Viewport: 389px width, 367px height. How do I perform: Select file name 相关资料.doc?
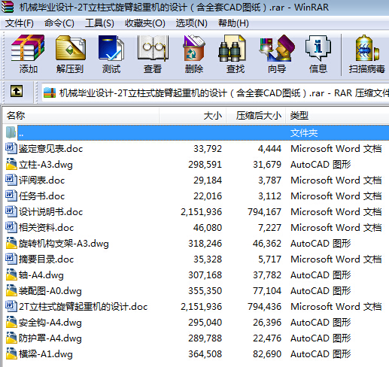(x=47, y=228)
